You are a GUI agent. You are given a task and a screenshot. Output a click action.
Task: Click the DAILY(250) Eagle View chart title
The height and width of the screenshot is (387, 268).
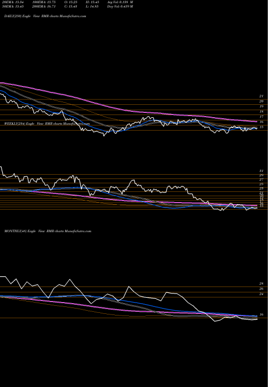pyautogui.click(x=45, y=16)
